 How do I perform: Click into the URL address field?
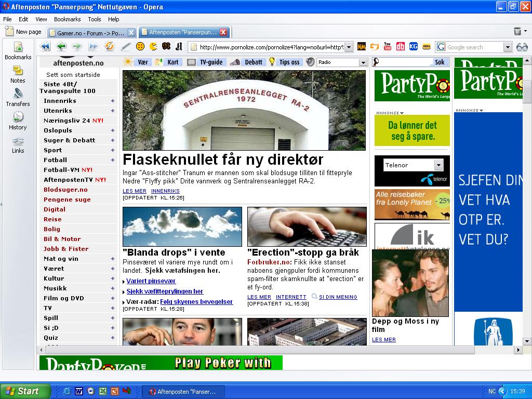tap(271, 47)
